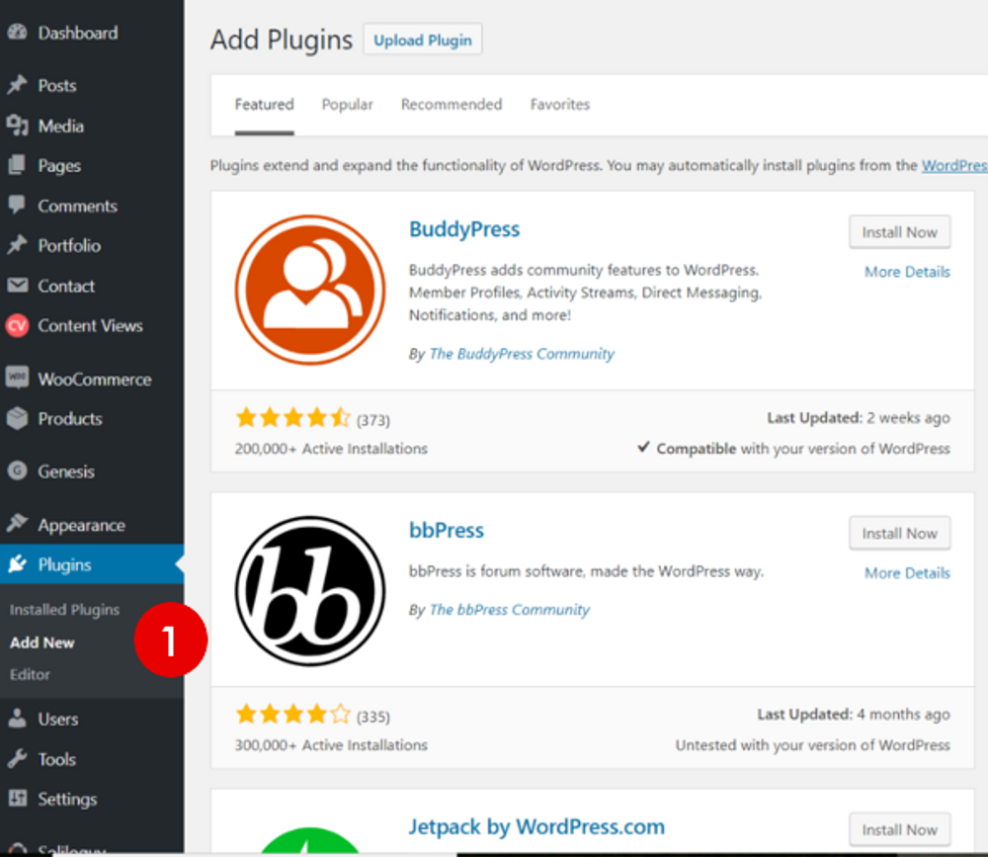This screenshot has width=988, height=857.
Task: Click the bbPress star rating
Action: coord(293,714)
